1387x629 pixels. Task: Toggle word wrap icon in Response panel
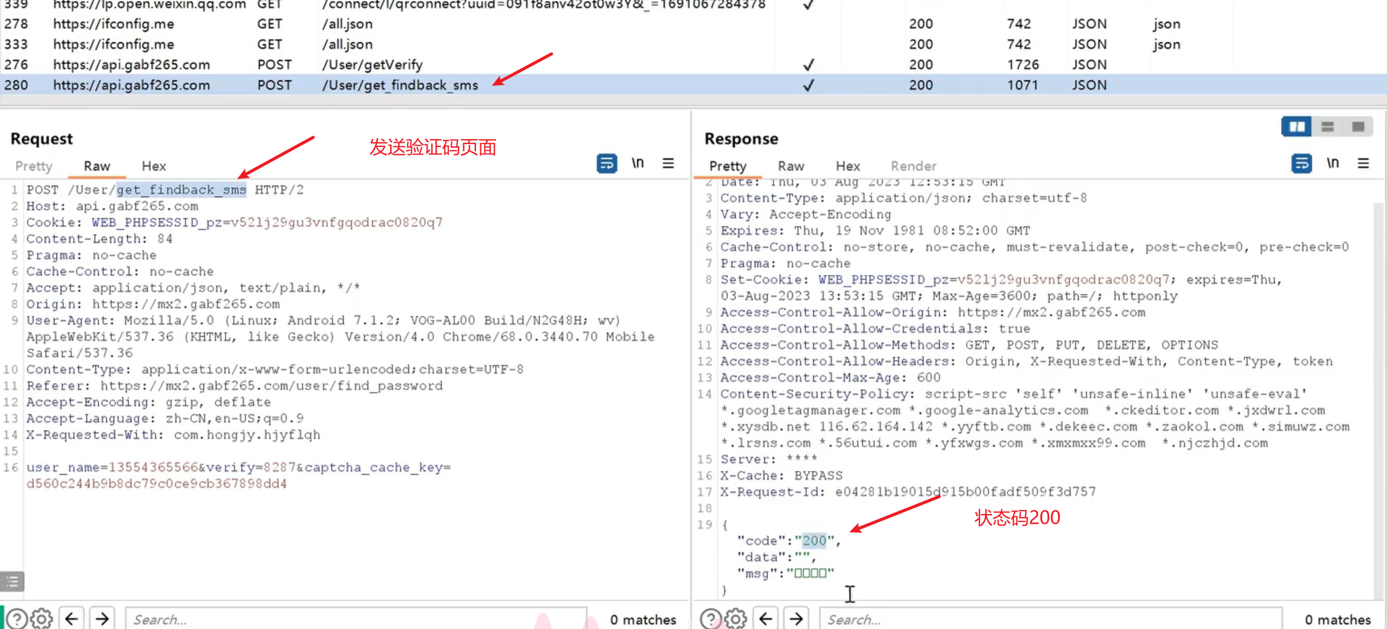pos(1301,163)
